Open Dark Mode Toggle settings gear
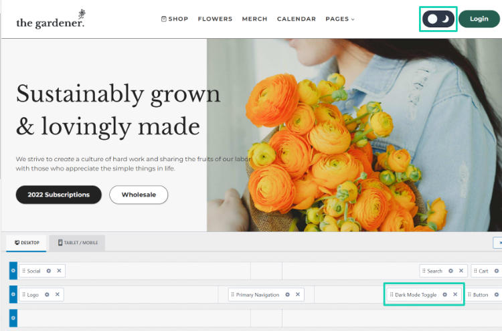 [x=444, y=294]
